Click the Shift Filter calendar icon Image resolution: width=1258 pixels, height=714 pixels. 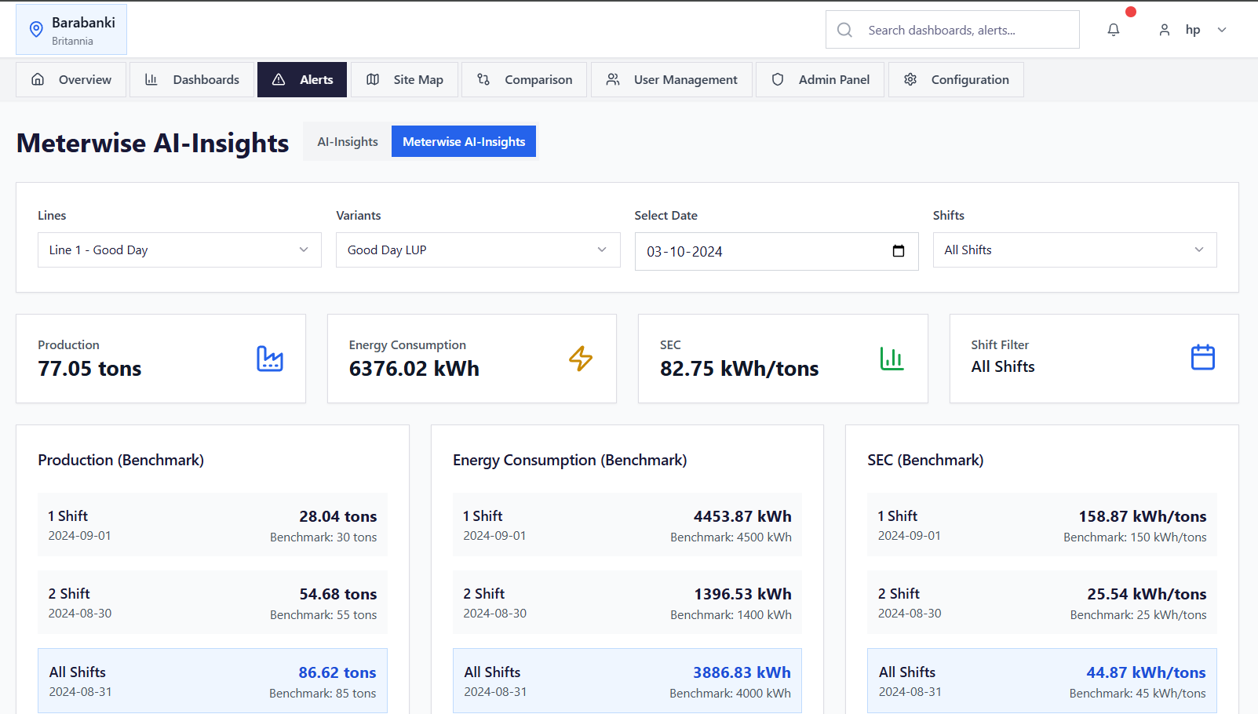click(x=1203, y=357)
